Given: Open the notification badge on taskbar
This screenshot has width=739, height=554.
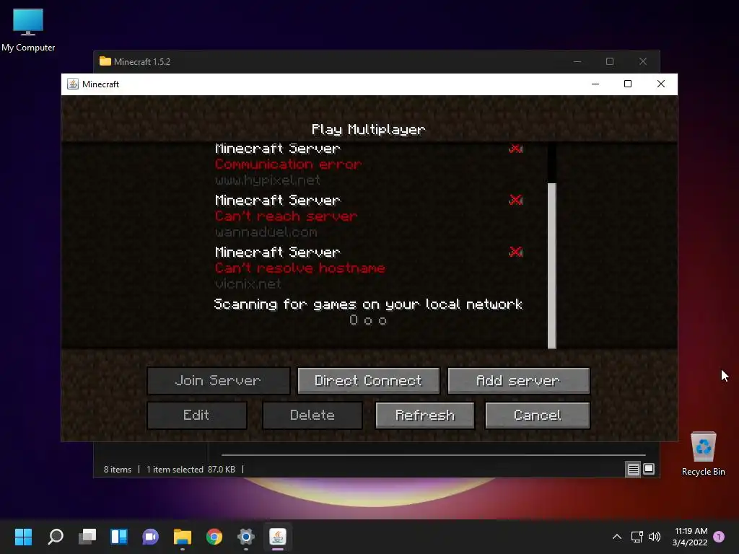Looking at the screenshot, I should point(719,537).
